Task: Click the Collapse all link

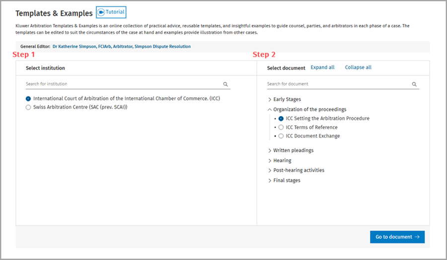Action: pos(358,67)
